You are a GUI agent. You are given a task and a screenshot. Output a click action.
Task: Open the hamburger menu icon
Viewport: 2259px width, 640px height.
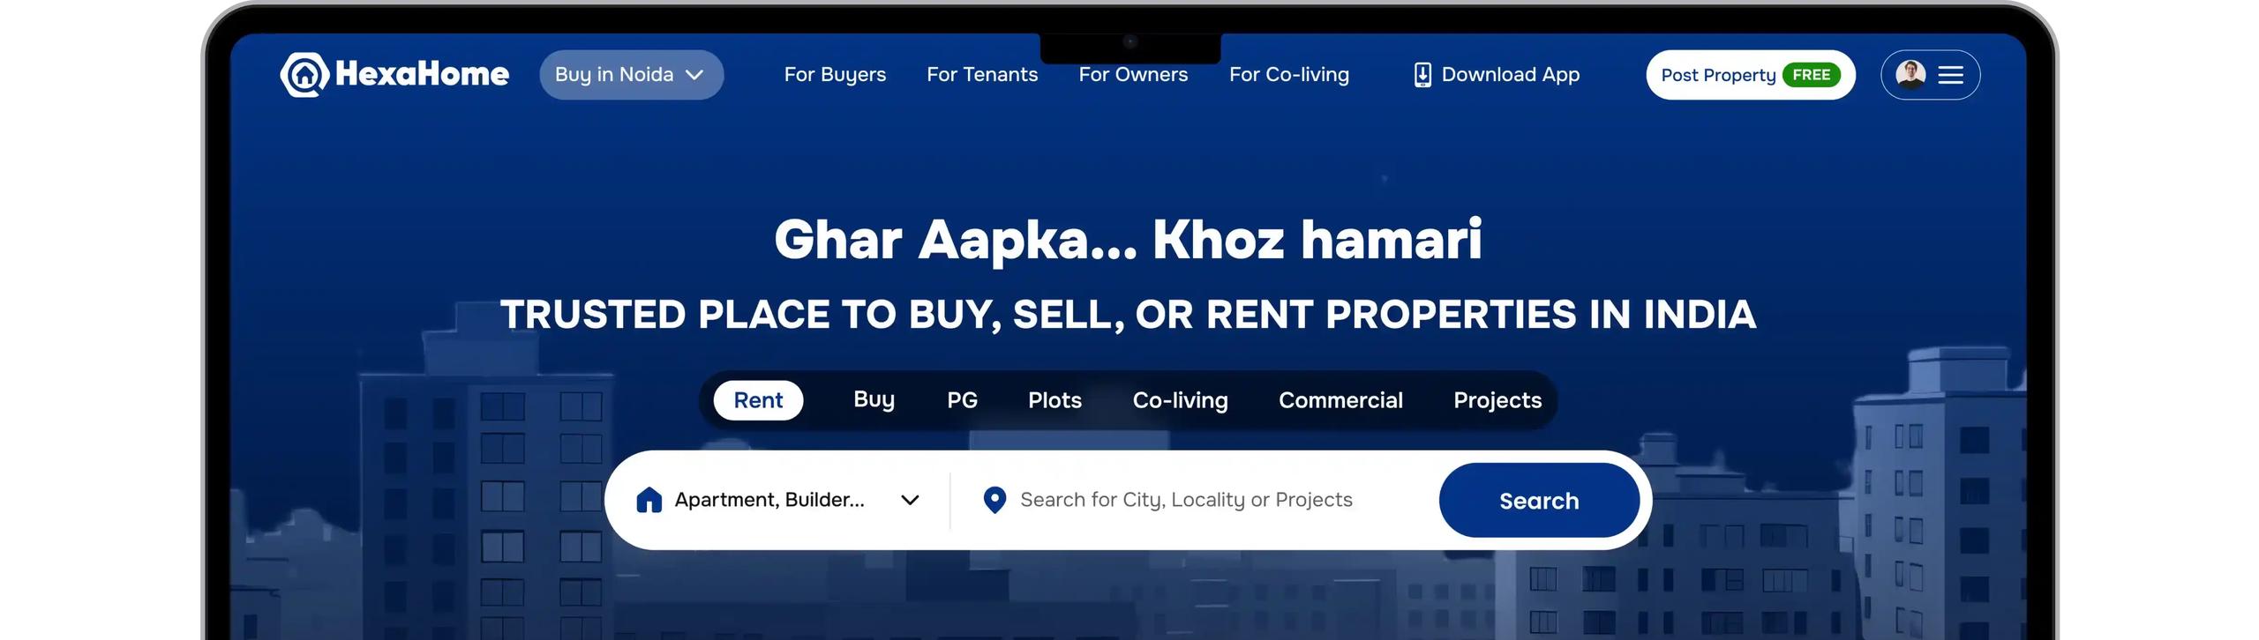point(1950,75)
